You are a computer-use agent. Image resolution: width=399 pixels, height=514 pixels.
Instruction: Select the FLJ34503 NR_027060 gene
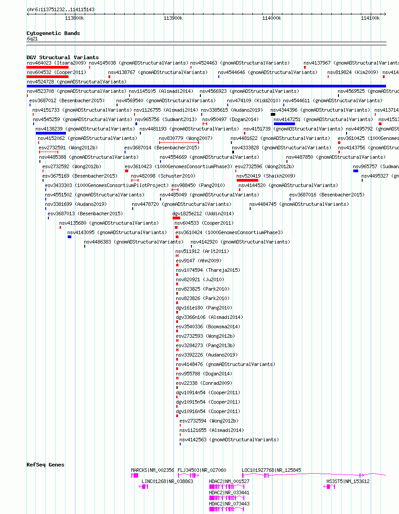point(202,470)
